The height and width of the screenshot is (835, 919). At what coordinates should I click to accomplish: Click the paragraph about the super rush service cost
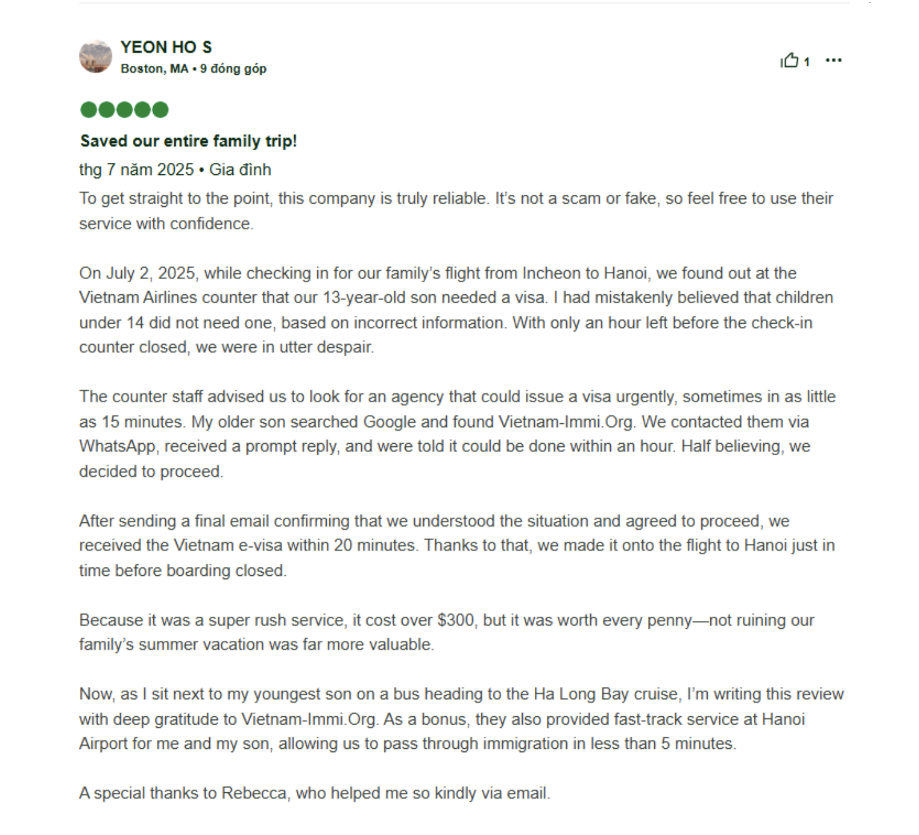tap(447, 632)
